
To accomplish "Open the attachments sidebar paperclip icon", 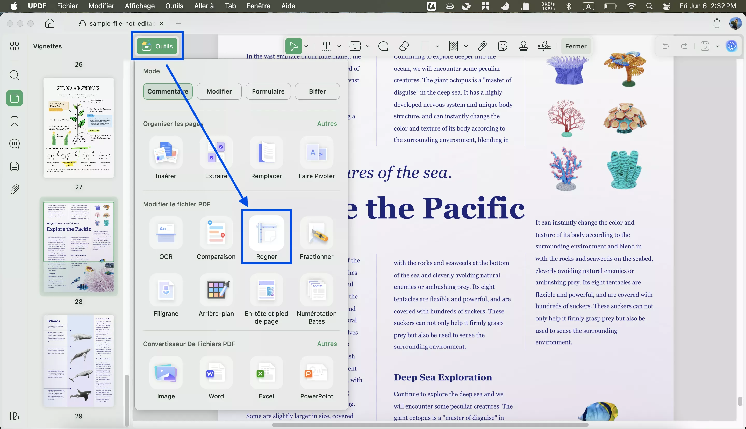I will coord(15,189).
